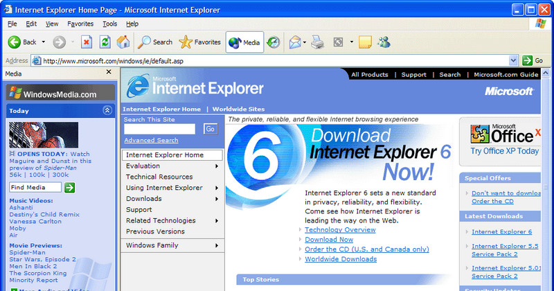Viewport: 554px width, 291px height.
Task: Click the Windows flag throbber icon
Action: click(x=540, y=24)
